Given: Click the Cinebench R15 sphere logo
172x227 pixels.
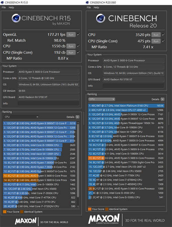Looking at the screenshot, I should (x=16, y=18).
